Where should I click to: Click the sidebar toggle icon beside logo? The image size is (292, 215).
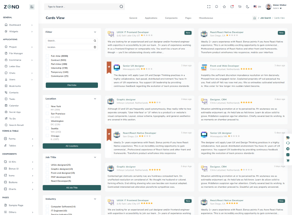tap(31, 7)
